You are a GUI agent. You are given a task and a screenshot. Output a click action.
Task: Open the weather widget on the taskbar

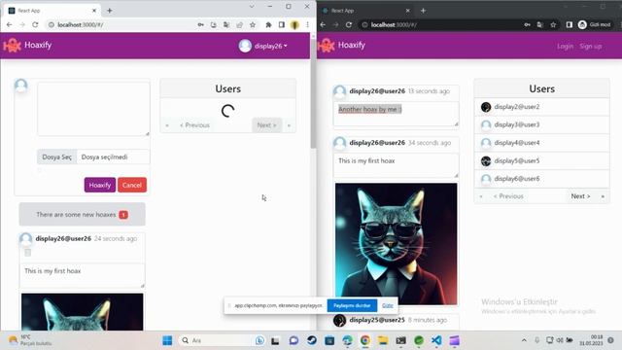click(30, 340)
